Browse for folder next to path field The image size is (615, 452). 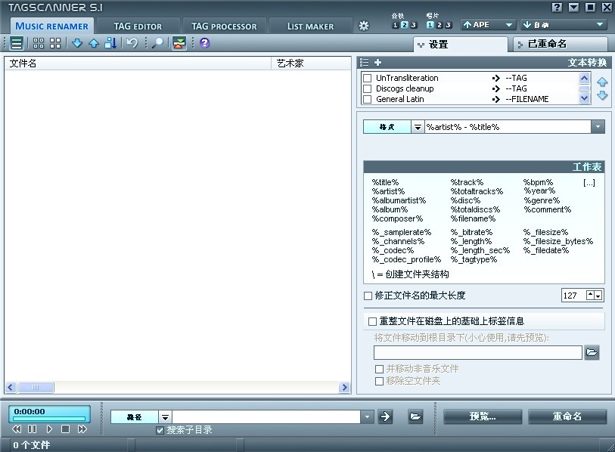(x=415, y=416)
